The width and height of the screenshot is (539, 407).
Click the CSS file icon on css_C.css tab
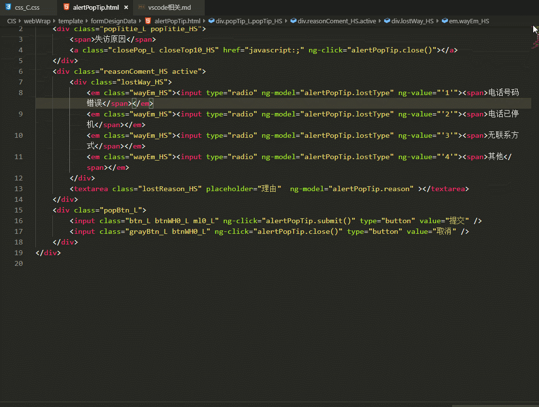tap(8, 7)
